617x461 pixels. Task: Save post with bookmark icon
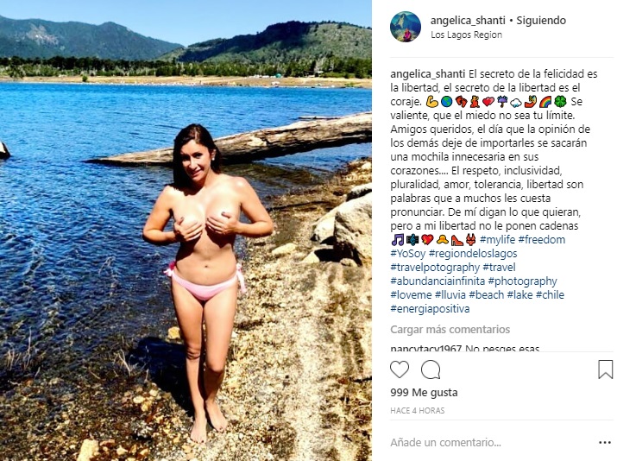[x=605, y=369]
